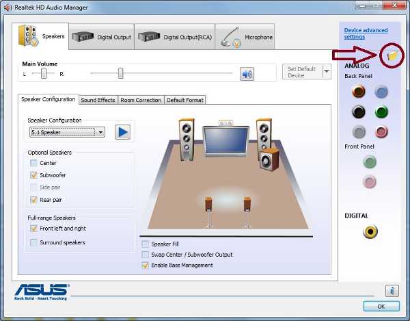Mute the main volume speaker button
Screen dimensions: 410x321
247,74
